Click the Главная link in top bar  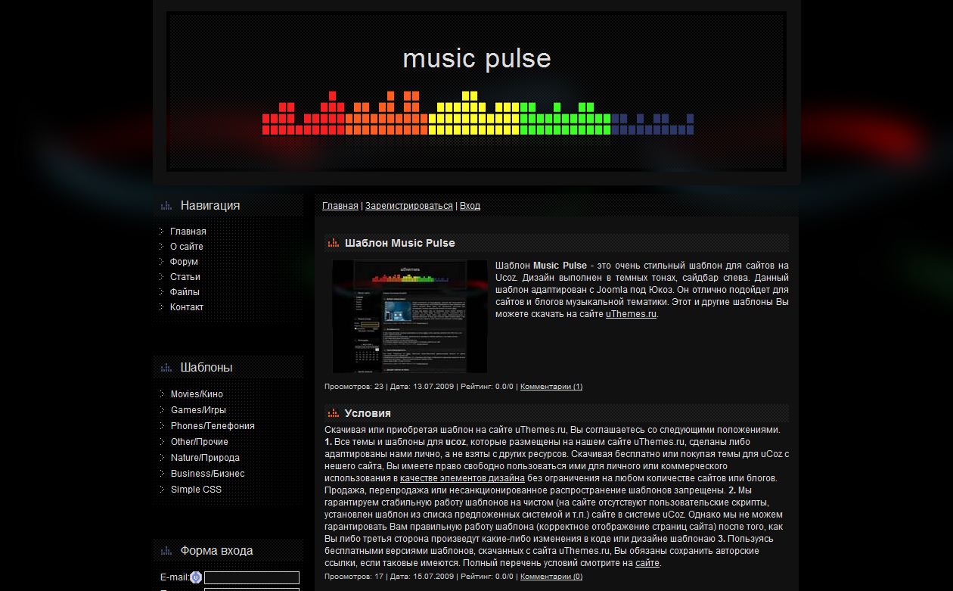(x=340, y=206)
